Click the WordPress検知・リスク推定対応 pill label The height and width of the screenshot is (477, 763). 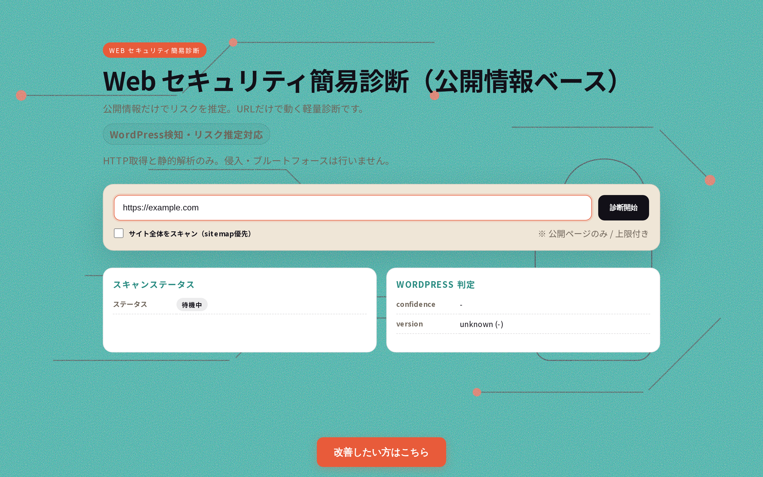click(186, 134)
